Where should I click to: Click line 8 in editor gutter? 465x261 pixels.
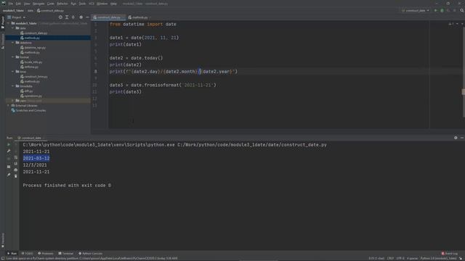tap(95, 72)
